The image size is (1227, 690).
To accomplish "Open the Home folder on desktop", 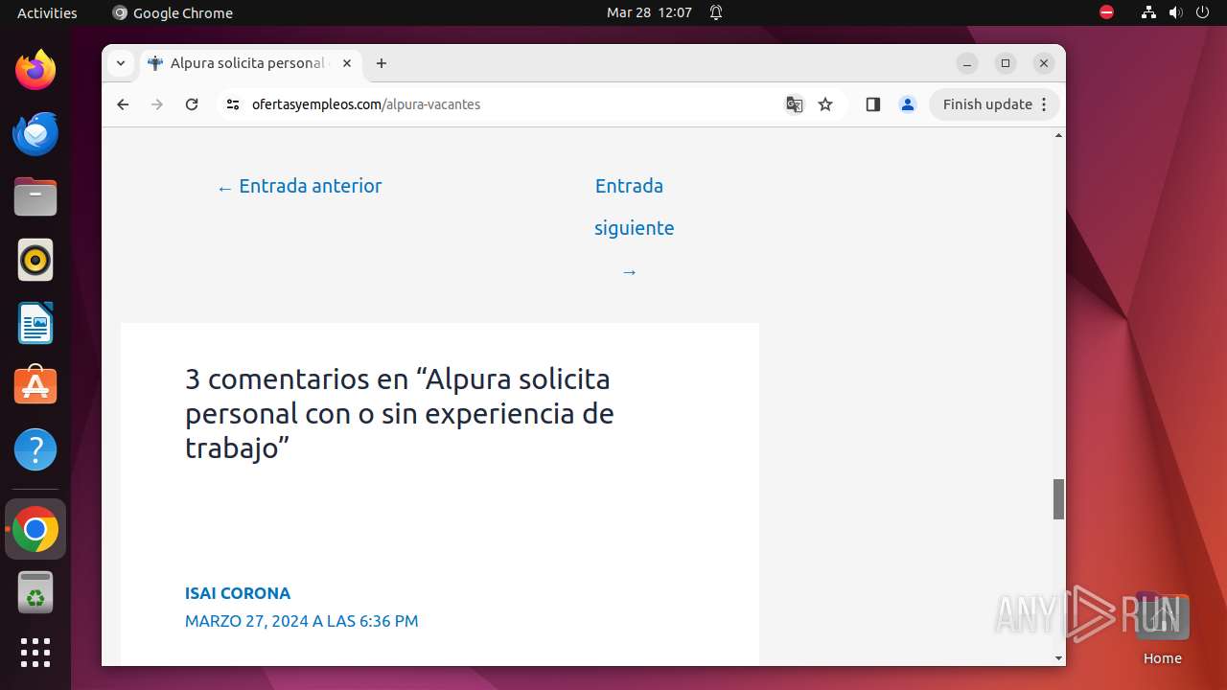I will 1162,629.
